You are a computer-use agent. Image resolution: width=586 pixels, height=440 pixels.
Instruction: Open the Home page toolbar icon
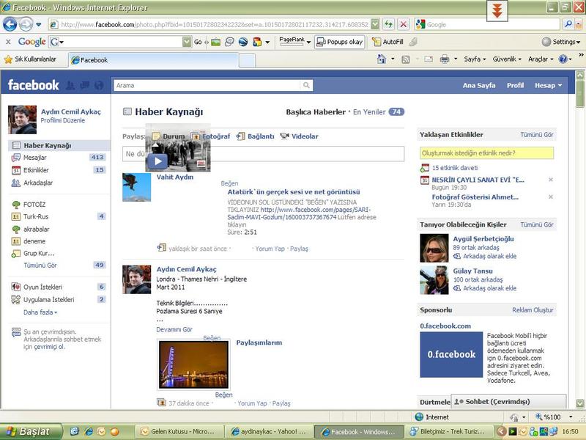(382, 59)
